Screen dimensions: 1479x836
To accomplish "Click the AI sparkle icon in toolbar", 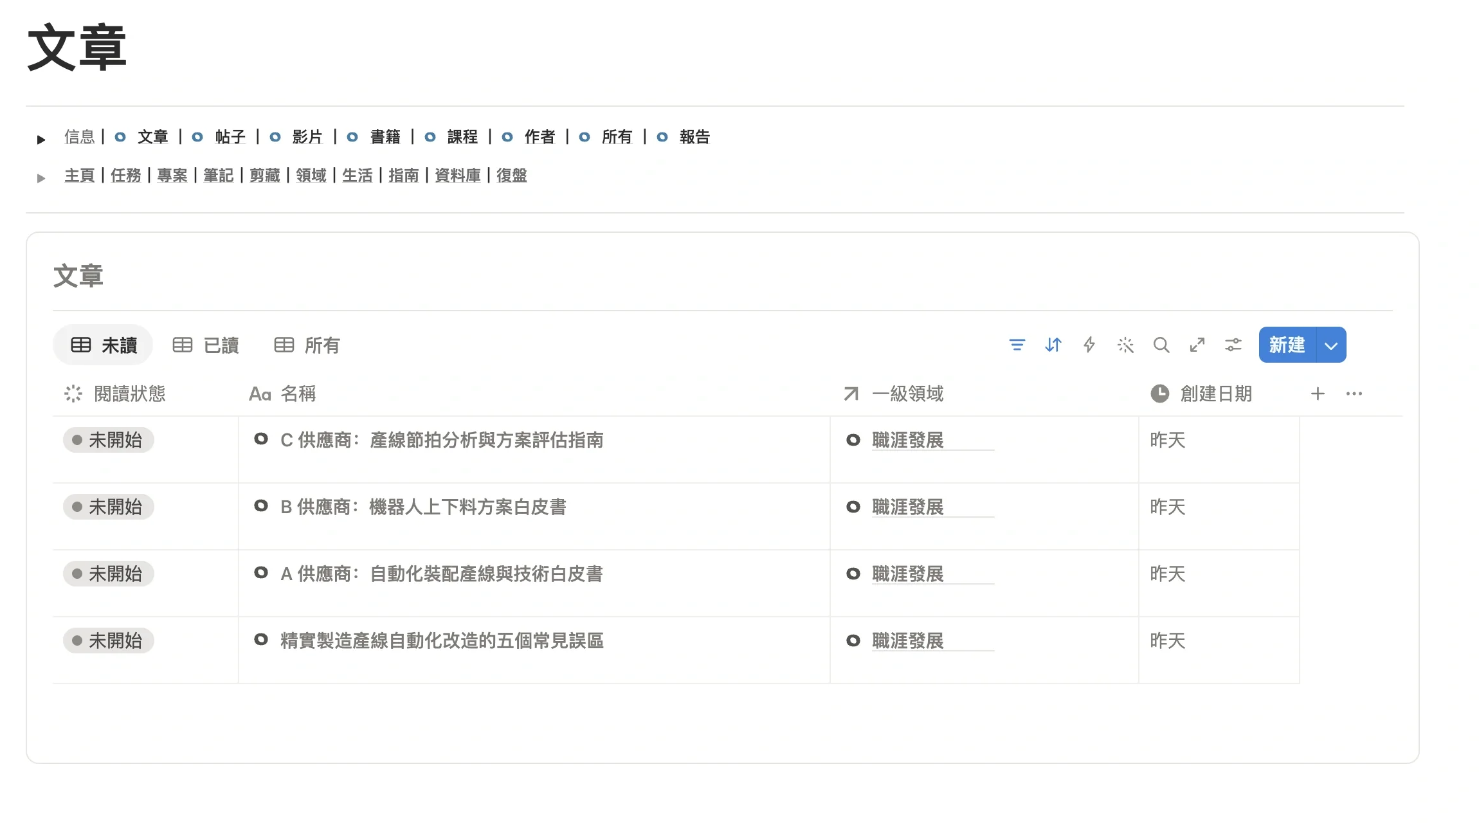I will [x=1125, y=345].
